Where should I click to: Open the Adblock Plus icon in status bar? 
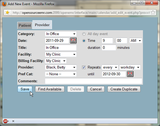pyautogui.click(x=5, y=121)
